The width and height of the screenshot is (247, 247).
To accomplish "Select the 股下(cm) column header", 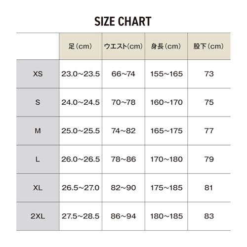I will [209, 46].
